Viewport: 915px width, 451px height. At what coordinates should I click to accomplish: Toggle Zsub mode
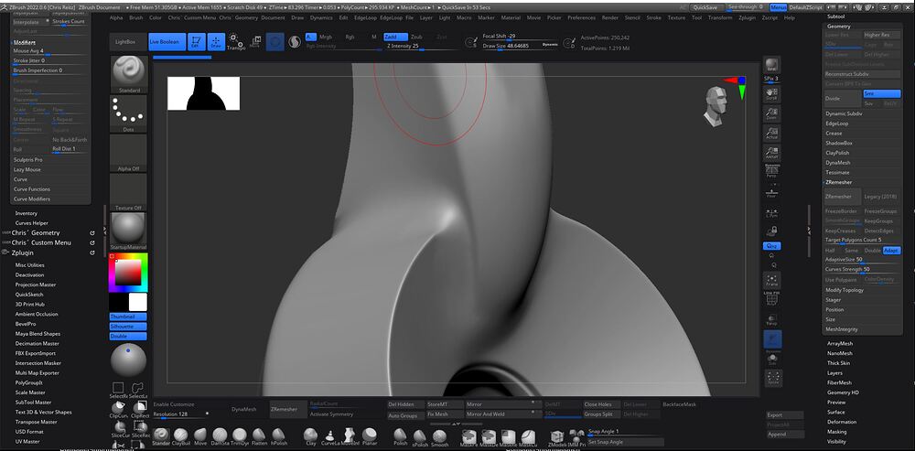pyautogui.click(x=416, y=37)
